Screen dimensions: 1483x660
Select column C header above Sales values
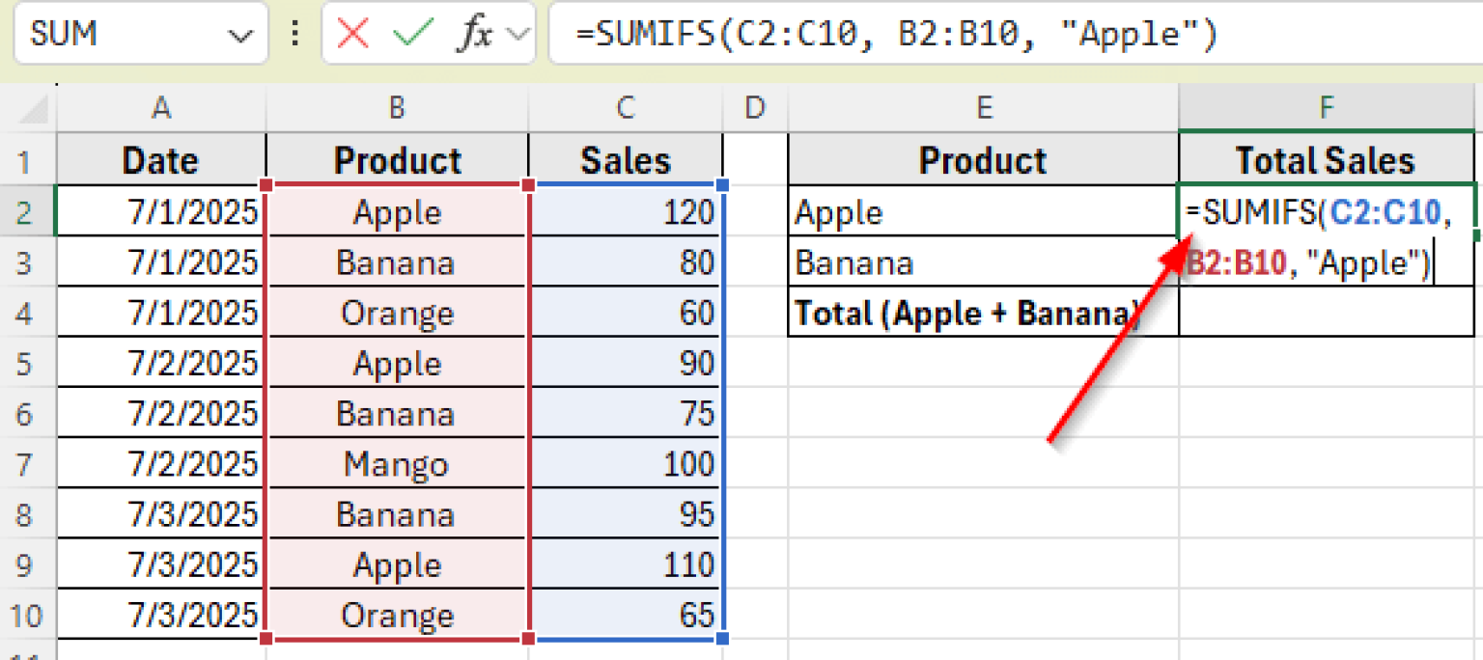(x=626, y=107)
